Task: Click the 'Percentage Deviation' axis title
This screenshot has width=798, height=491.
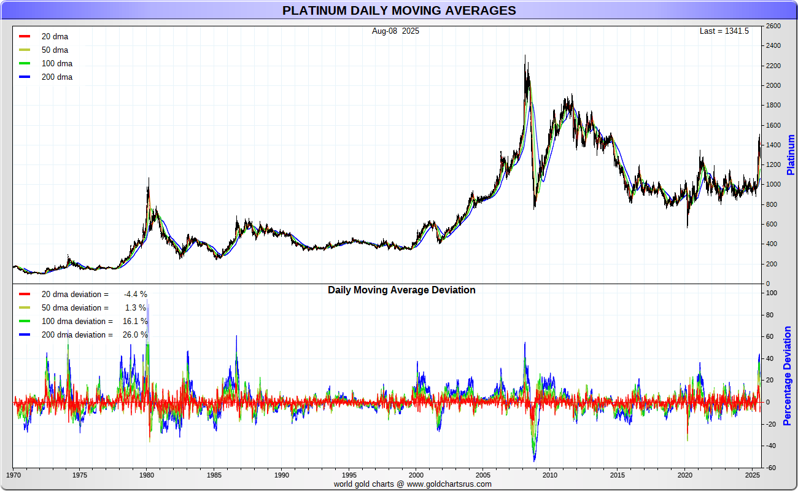Action: [x=788, y=376]
